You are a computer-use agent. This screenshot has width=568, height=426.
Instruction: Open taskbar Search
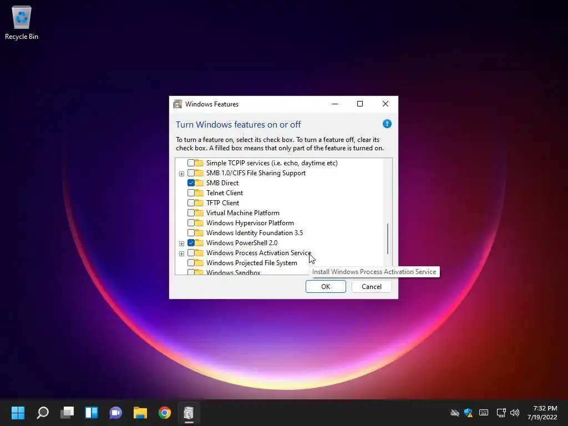pos(43,413)
